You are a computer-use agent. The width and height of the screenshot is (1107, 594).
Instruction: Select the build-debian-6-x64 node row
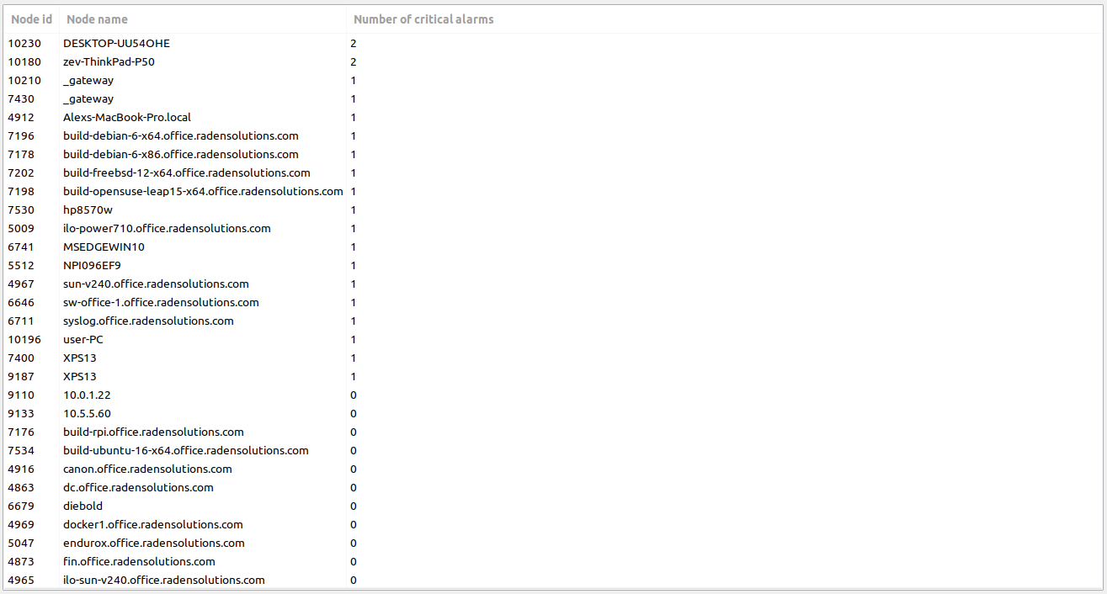[x=180, y=135]
